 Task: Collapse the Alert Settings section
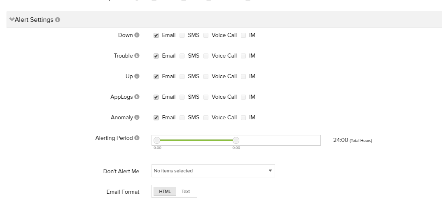point(12,20)
